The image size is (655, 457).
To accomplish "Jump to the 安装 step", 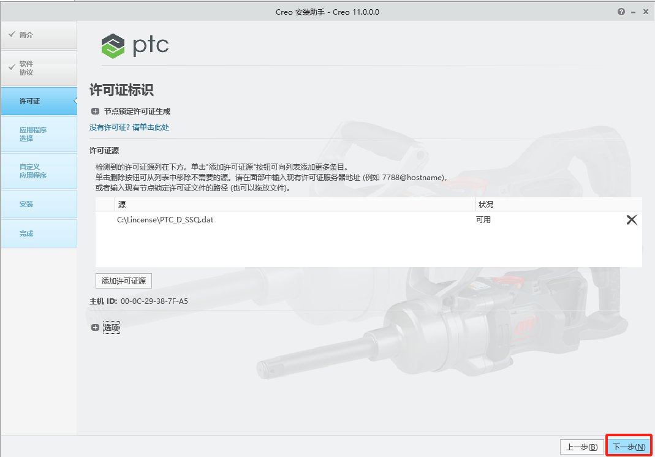I will pyautogui.click(x=39, y=204).
